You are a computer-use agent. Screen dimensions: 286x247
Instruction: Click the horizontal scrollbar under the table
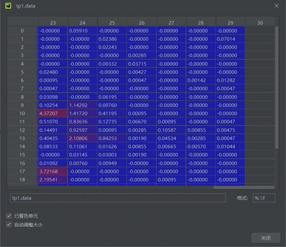coord(243,188)
